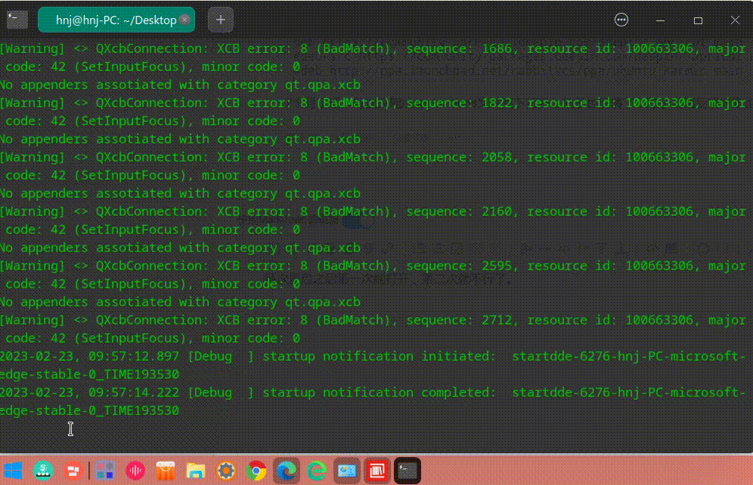Open the orange gear settings icon on the taskbar
The width and height of the screenshot is (753, 485).
pos(226,471)
